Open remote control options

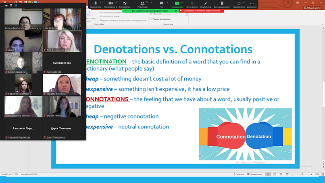coord(222,4)
